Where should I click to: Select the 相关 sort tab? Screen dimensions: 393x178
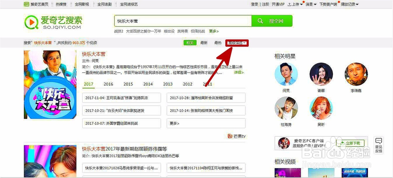(x=190, y=43)
